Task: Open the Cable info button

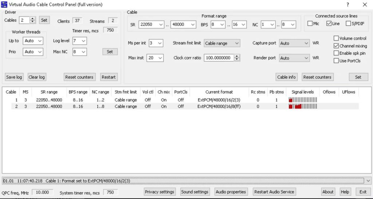Action: click(x=286, y=77)
